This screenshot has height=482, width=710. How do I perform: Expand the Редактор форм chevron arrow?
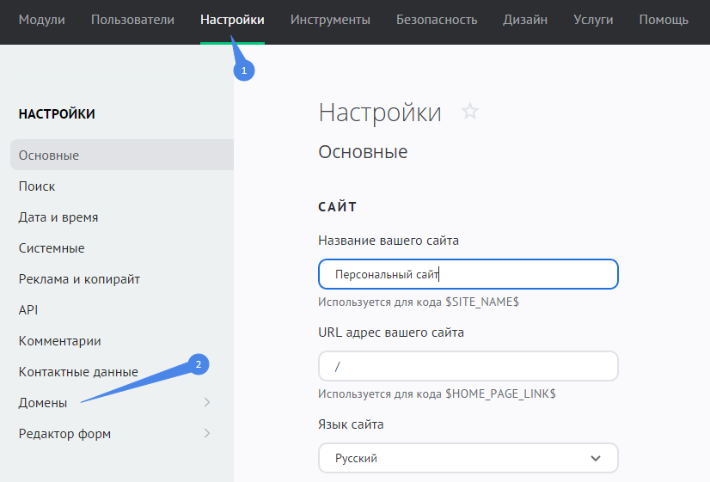206,434
